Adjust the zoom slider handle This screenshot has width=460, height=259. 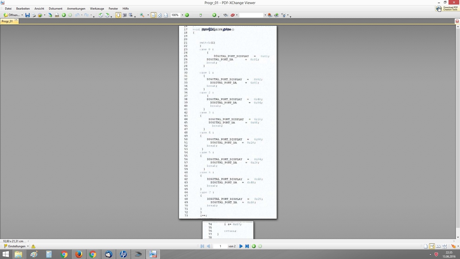[200, 15]
